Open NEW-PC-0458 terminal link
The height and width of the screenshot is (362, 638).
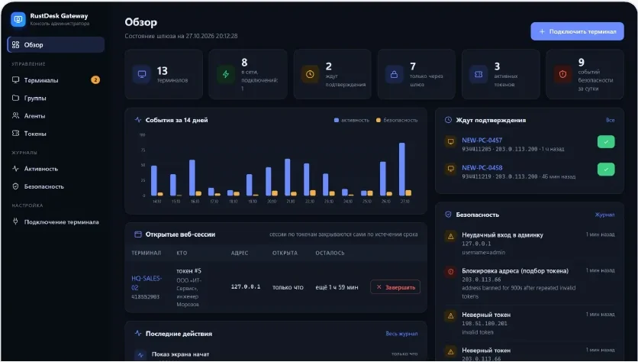(482, 168)
